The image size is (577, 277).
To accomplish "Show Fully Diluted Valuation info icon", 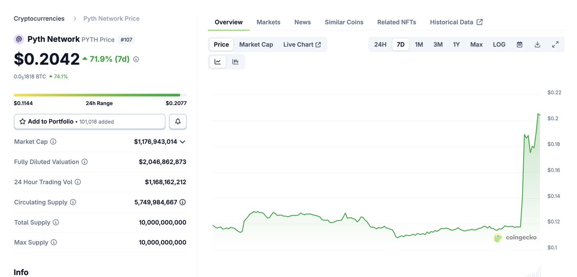I will (x=85, y=162).
